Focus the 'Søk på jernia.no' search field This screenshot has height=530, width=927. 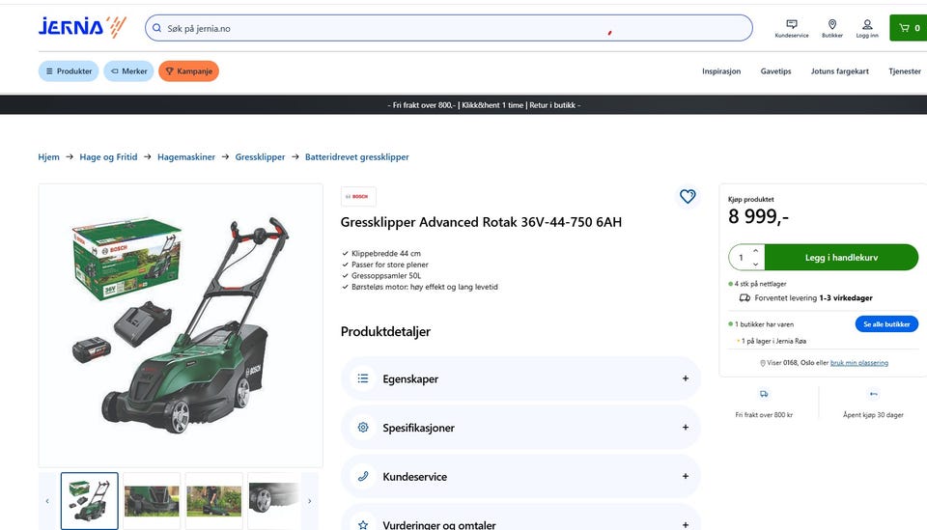pyautogui.click(x=449, y=28)
